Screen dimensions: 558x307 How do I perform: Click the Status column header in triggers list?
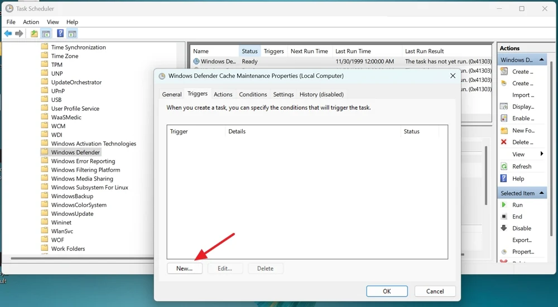pyautogui.click(x=420, y=131)
